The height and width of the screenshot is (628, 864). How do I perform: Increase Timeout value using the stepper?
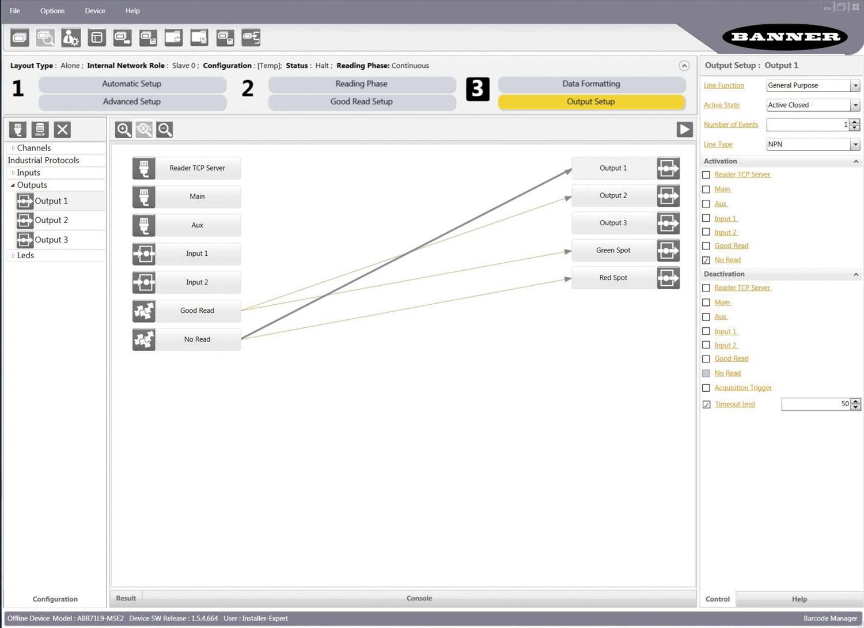855,402
